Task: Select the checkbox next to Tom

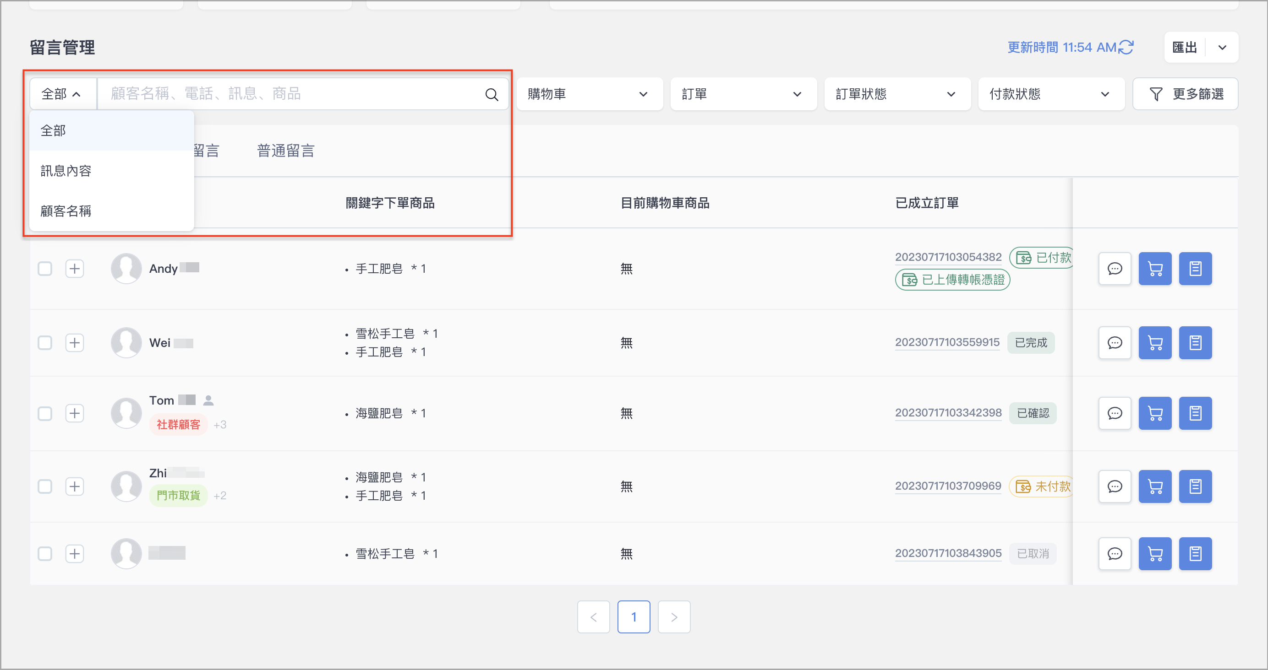Action: click(45, 413)
